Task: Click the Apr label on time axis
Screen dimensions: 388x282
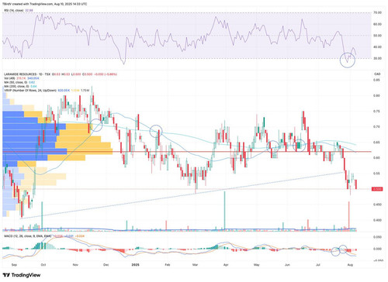Action: tap(226, 265)
